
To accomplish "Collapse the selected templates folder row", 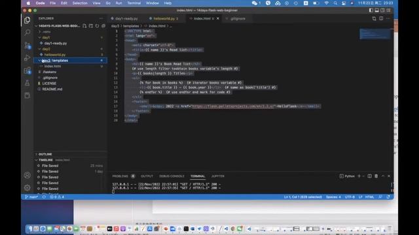I will point(70,61).
